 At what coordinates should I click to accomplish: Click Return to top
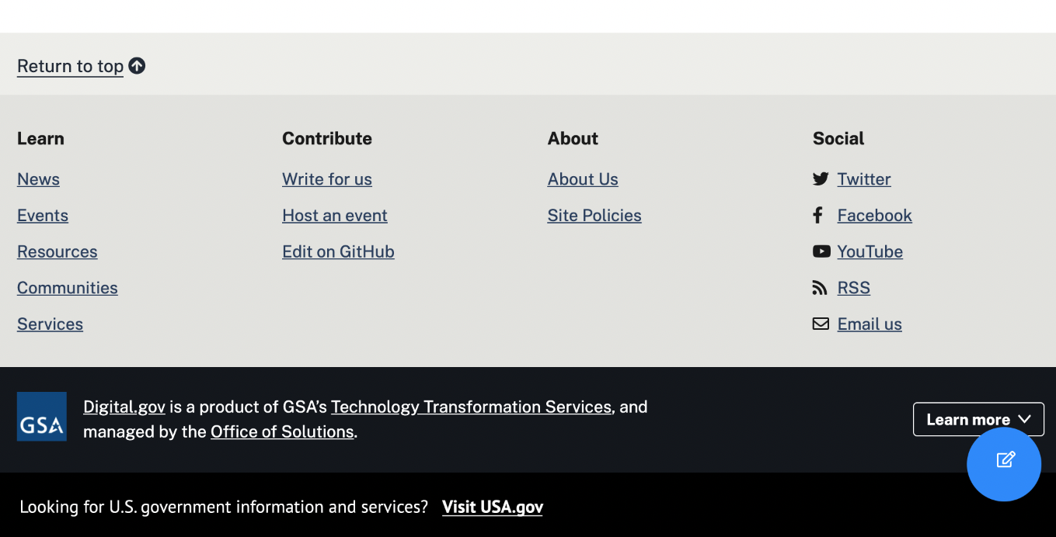pyautogui.click(x=70, y=66)
